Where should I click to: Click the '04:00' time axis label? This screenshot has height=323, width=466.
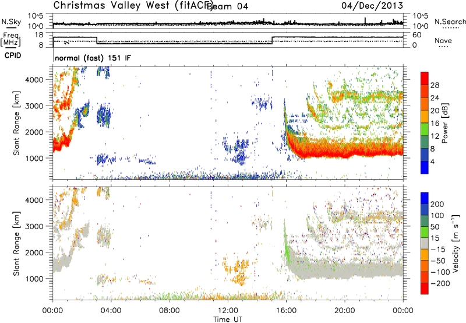(x=111, y=311)
